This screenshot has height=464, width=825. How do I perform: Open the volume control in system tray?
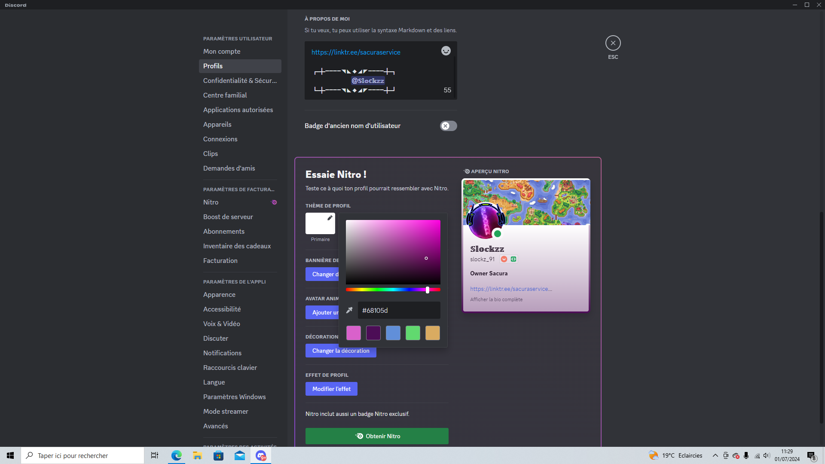(x=767, y=455)
